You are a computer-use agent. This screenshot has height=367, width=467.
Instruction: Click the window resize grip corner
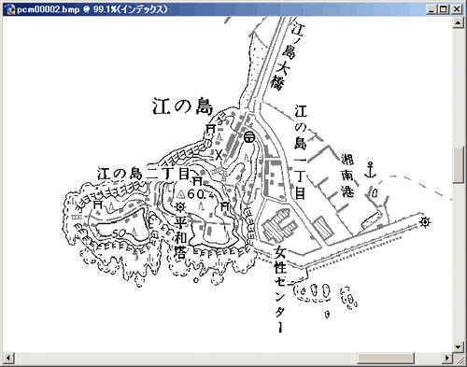[459, 359]
